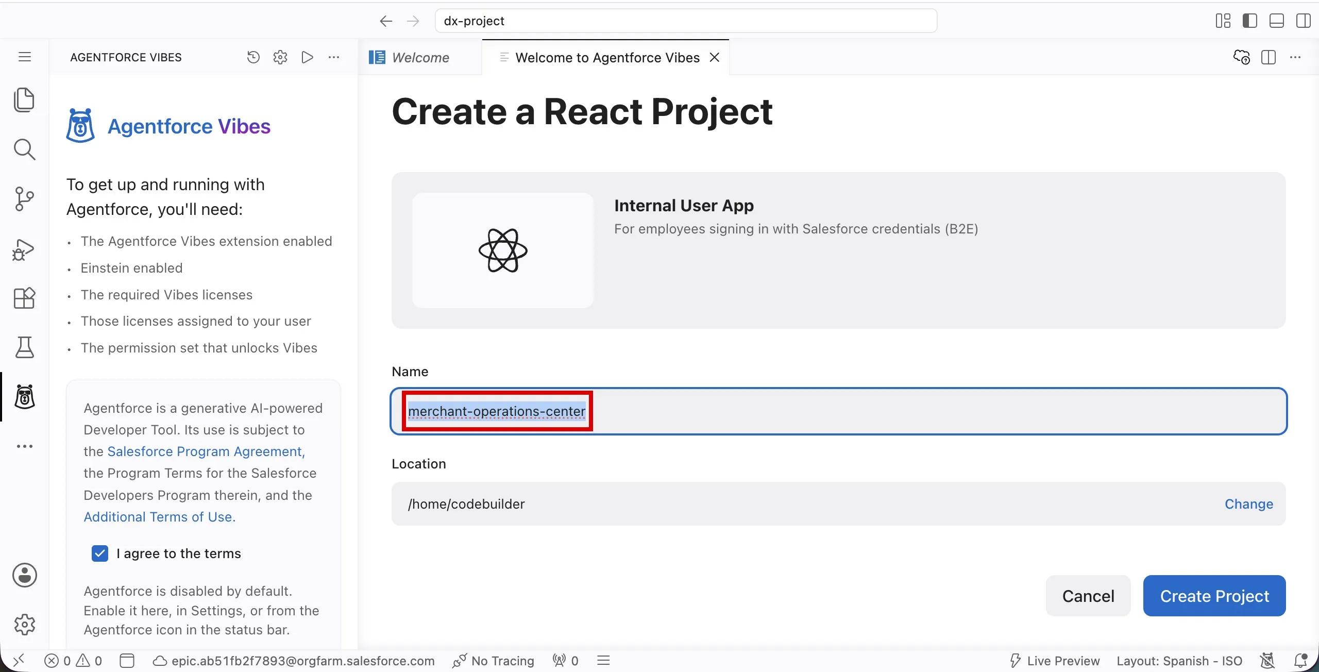Split the editor to the right

pos(1269,57)
